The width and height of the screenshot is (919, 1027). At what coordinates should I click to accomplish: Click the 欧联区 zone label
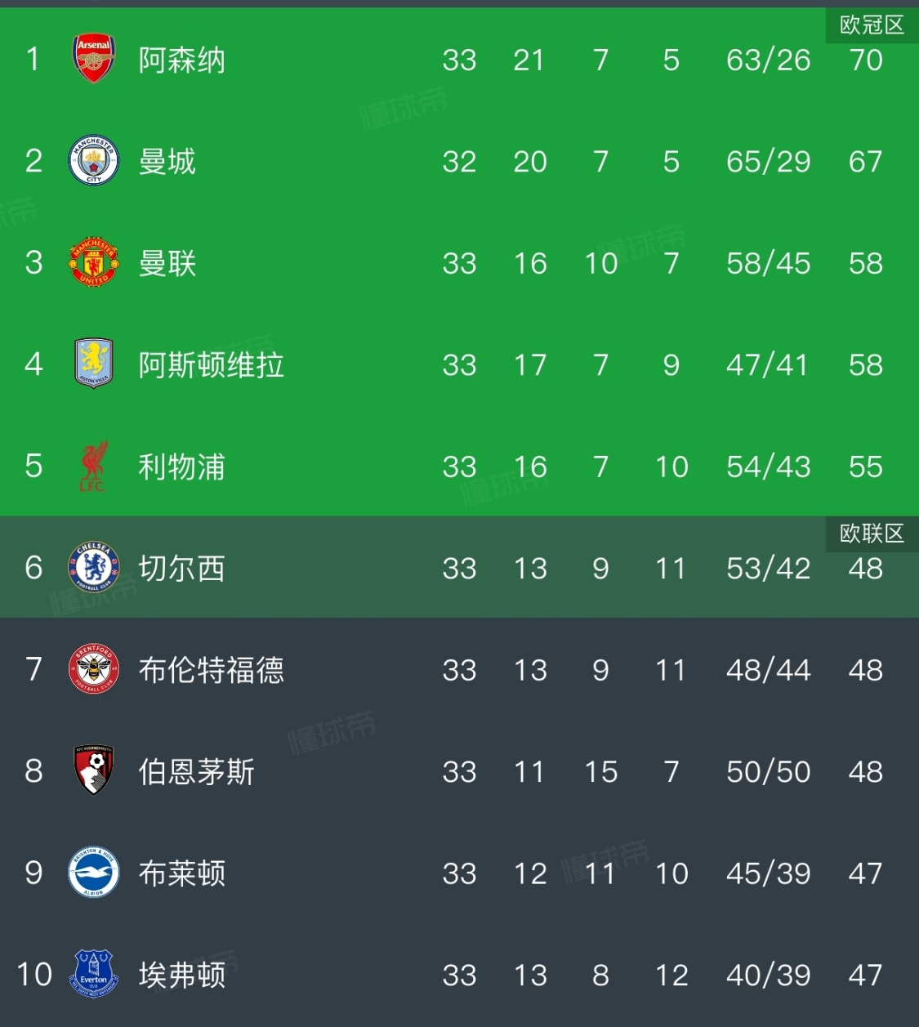click(872, 534)
